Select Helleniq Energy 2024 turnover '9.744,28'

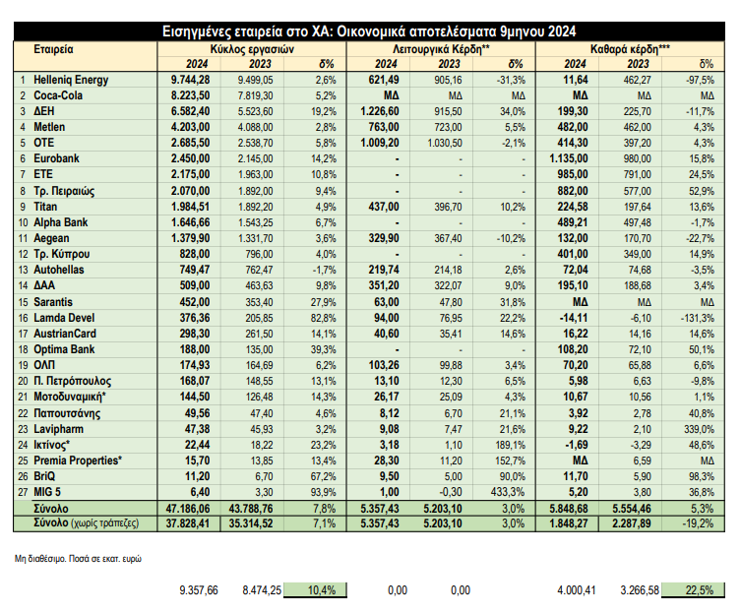coord(190,80)
